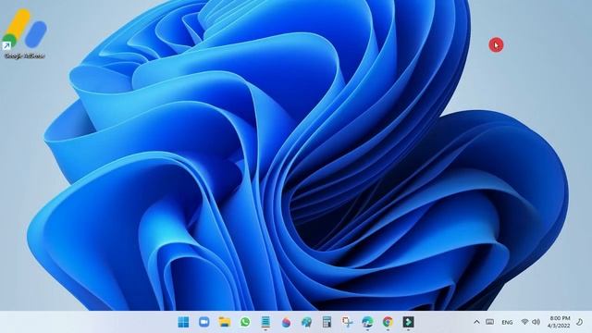
Task: Open the dark green arrow app
Action: (x=408, y=322)
